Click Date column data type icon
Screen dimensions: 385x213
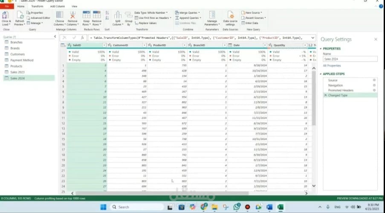pyautogui.click(x=230, y=45)
